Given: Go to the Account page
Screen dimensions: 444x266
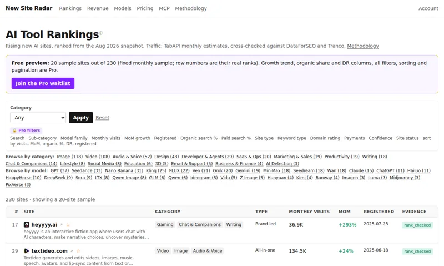Looking at the screenshot, I should pos(428,8).
